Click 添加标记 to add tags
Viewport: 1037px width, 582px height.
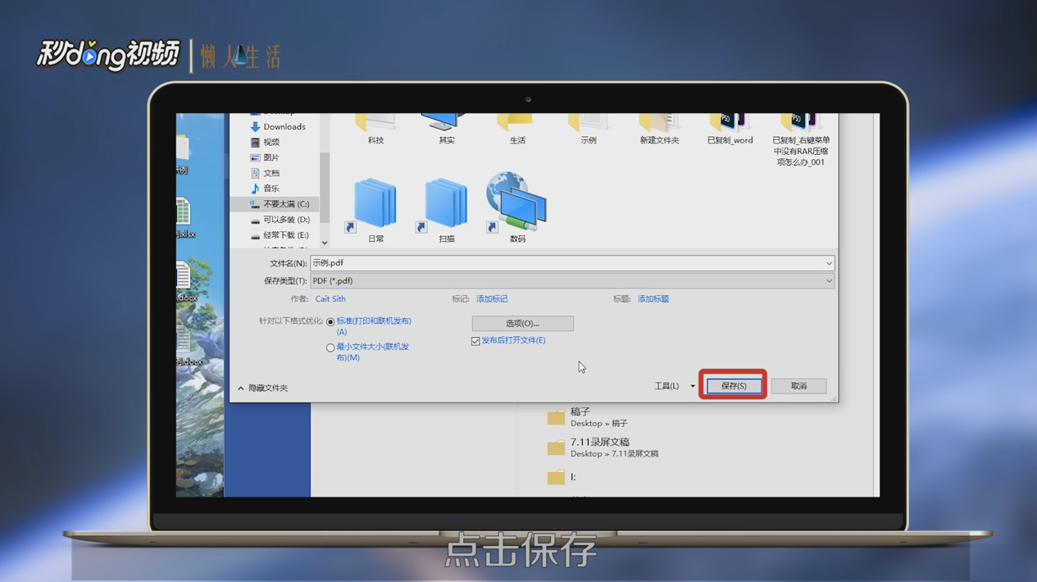point(492,299)
